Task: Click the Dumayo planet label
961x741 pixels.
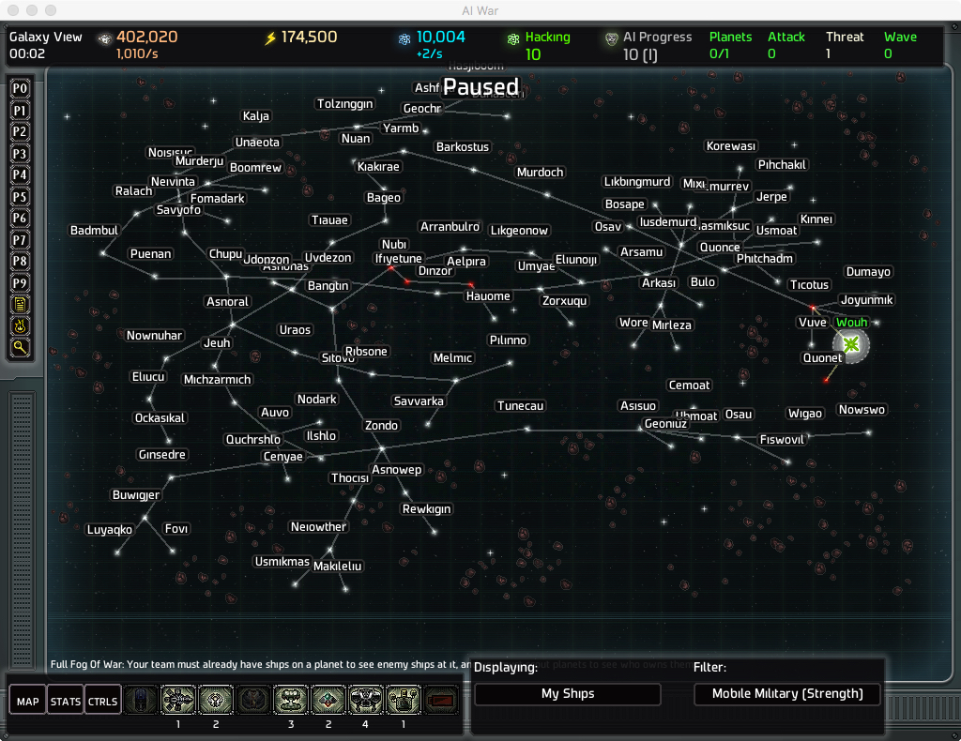Action: [x=868, y=271]
